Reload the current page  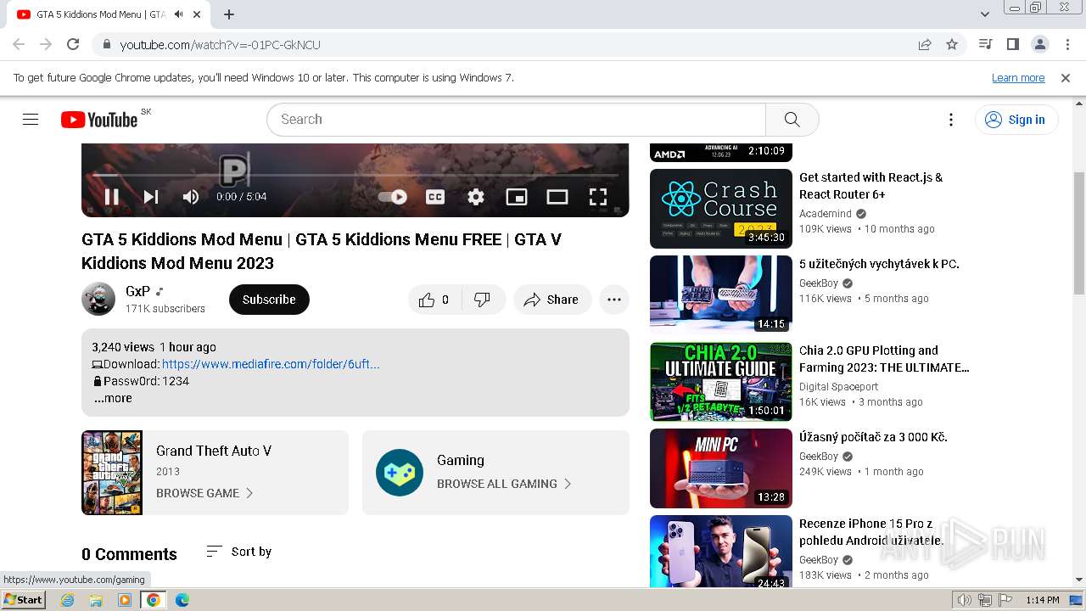(x=73, y=44)
